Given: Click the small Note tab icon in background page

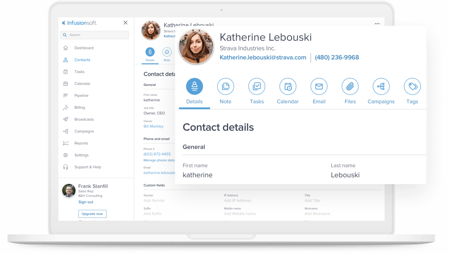Looking at the screenshot, I should click(x=167, y=52).
